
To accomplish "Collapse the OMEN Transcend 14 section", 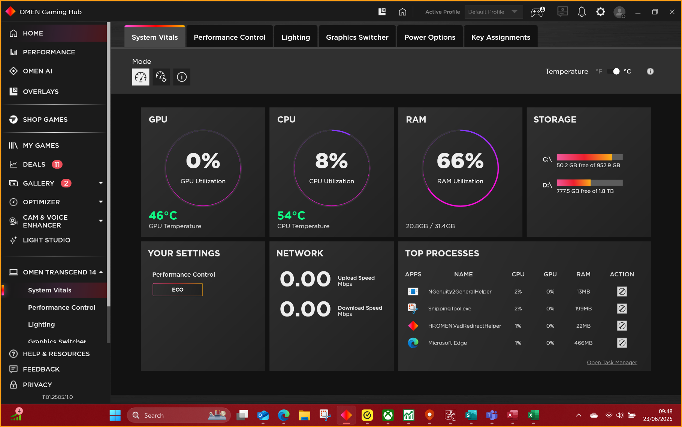I will coord(101,272).
